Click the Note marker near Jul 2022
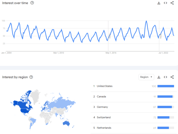Viewport: 178px width, 134px height. (160, 36)
